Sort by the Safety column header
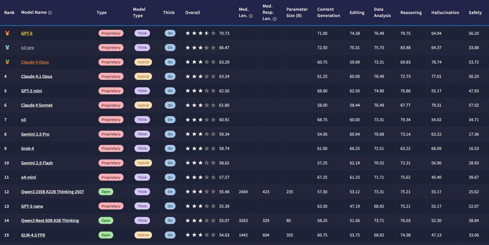489x245 pixels. pyautogui.click(x=475, y=13)
